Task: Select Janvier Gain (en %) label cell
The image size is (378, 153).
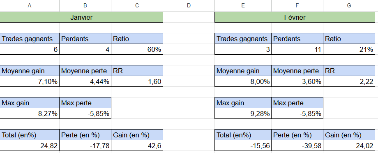Action: pos(137,135)
